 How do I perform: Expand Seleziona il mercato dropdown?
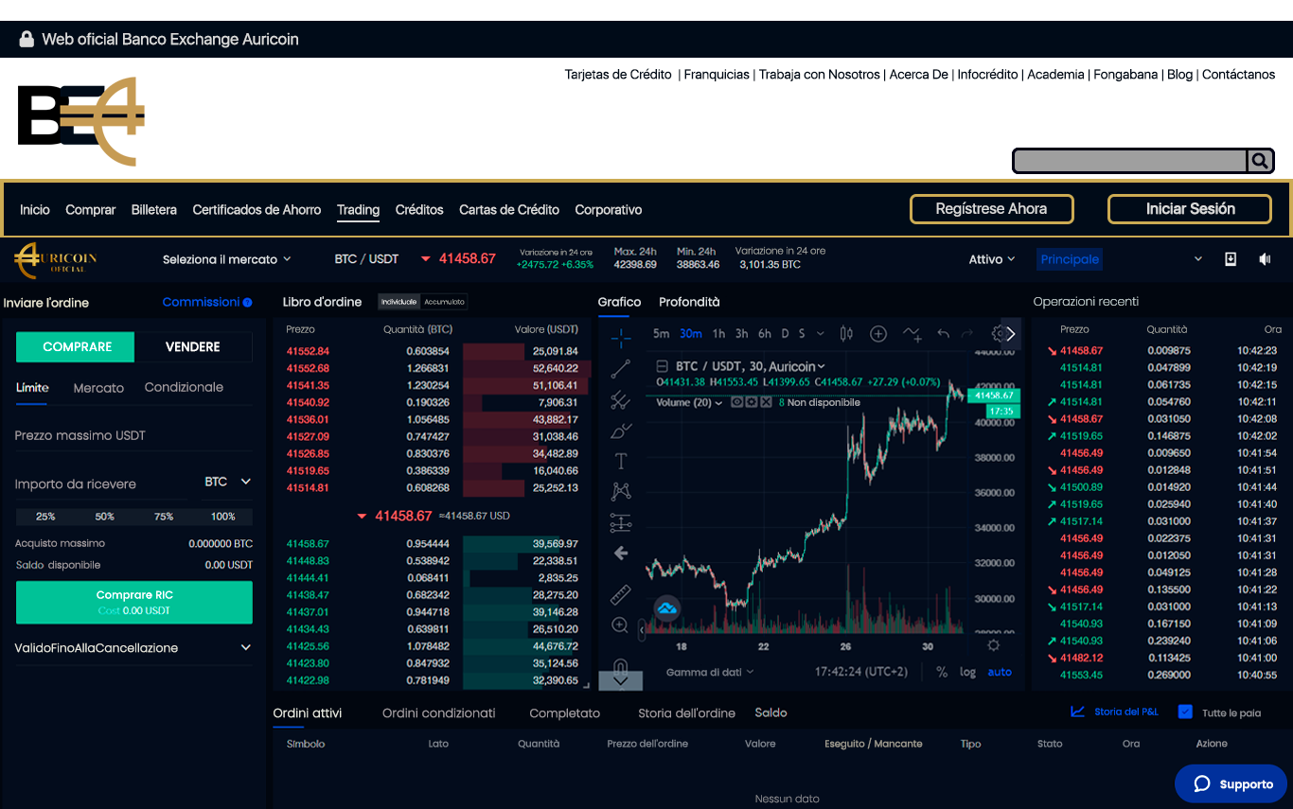pos(226,259)
